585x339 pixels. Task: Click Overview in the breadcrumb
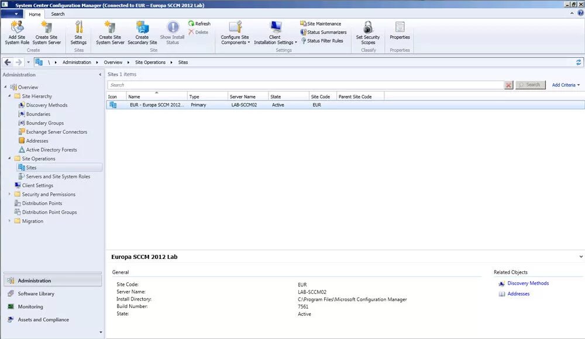coord(113,63)
